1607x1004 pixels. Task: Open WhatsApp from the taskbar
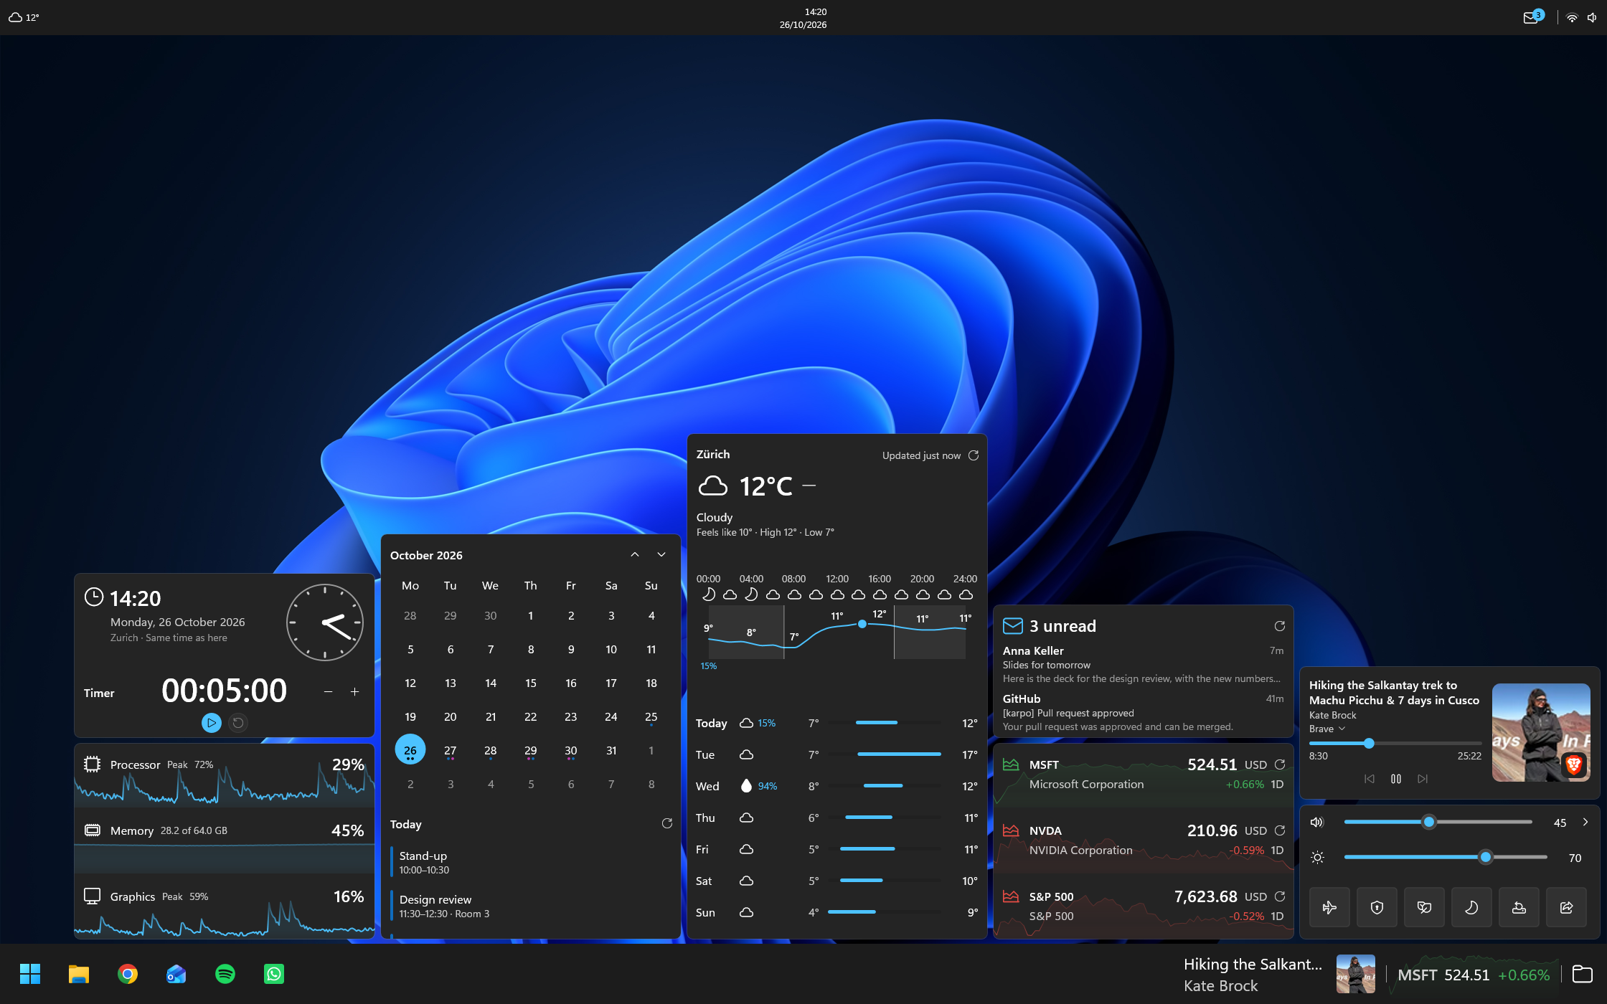(274, 974)
